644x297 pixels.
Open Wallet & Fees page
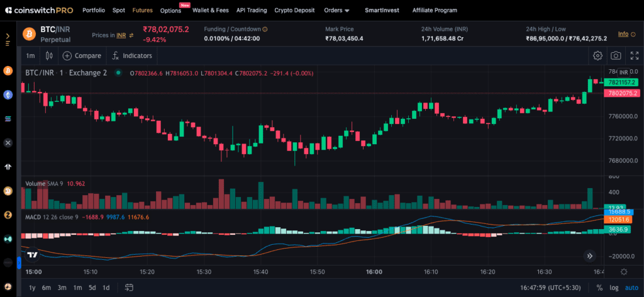(211, 10)
